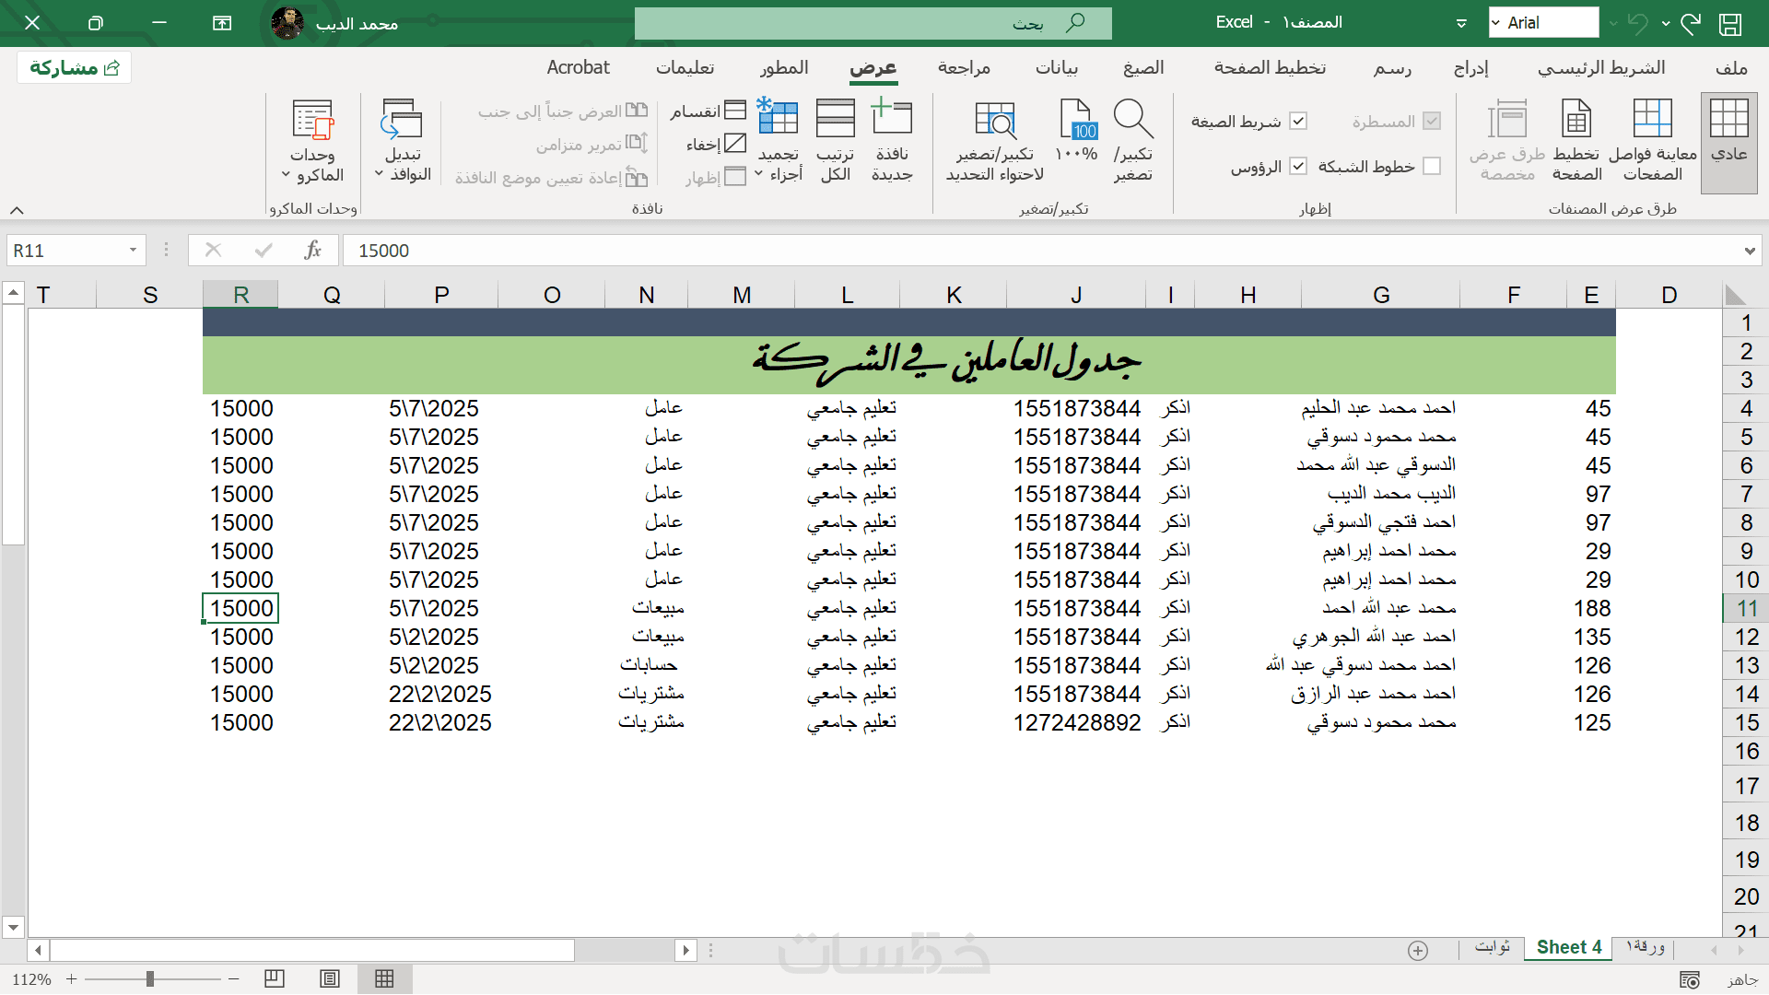The height and width of the screenshot is (995, 1769).
Task: Click the zoom slider handle
Action: (149, 979)
